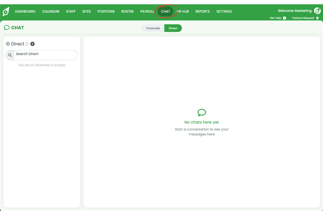Image resolution: width=323 pixels, height=215 pixels.
Task: Click the chat speech bubble icon beside CHAT heading
Action: [x=7, y=27]
